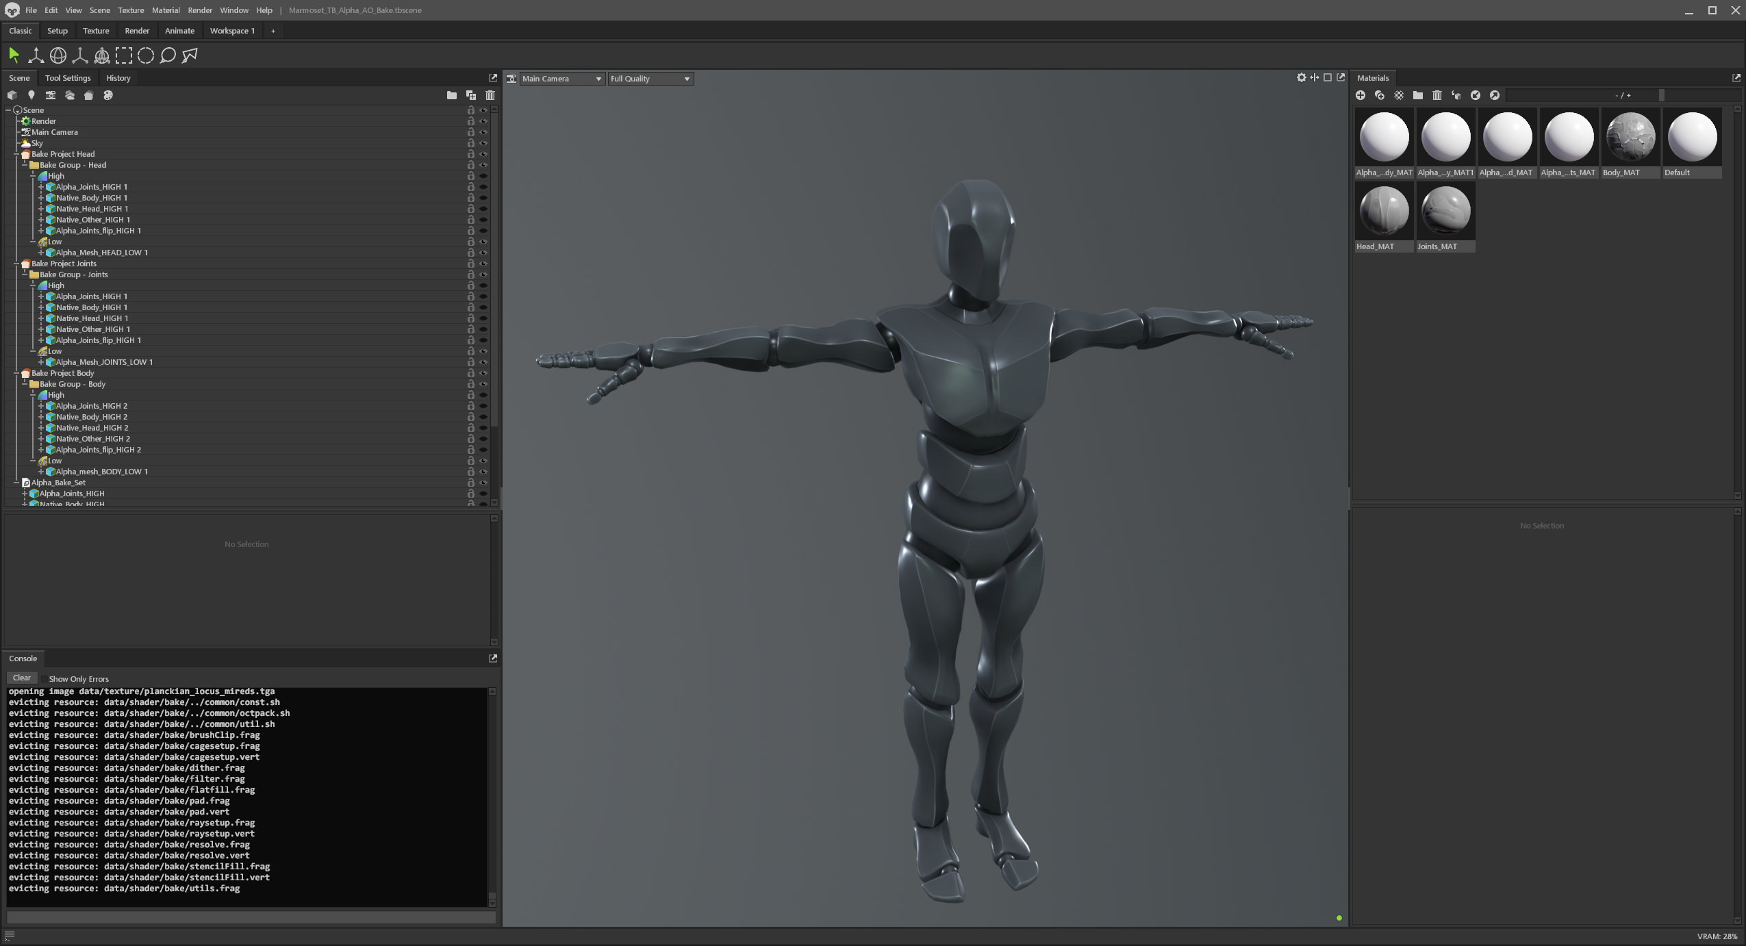1746x946 pixels.
Task: Choose the rectangle marquee selection tool
Action: click(x=124, y=55)
